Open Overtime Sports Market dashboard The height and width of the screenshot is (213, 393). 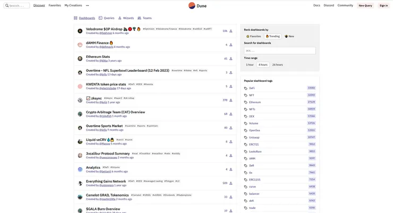pyautogui.click(x=104, y=126)
